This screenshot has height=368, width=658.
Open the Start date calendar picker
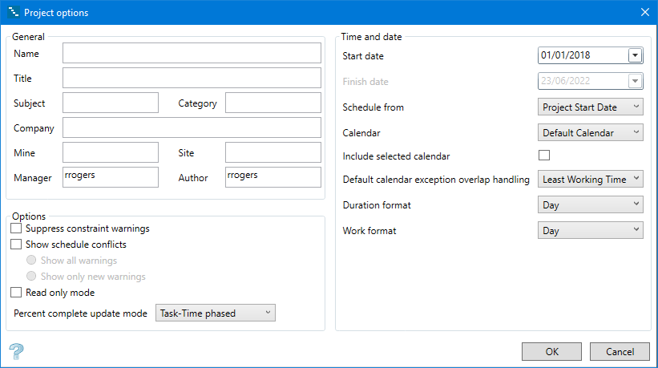tap(636, 55)
